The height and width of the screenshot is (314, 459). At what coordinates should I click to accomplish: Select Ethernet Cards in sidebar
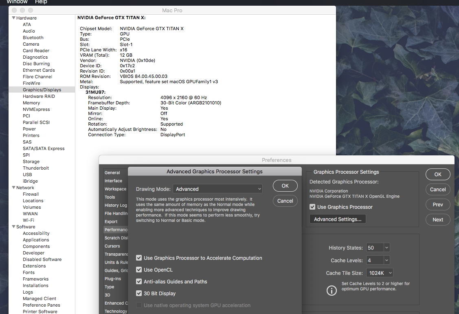click(39, 70)
